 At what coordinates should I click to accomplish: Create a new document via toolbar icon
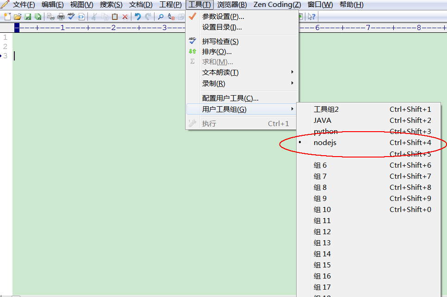point(7,16)
